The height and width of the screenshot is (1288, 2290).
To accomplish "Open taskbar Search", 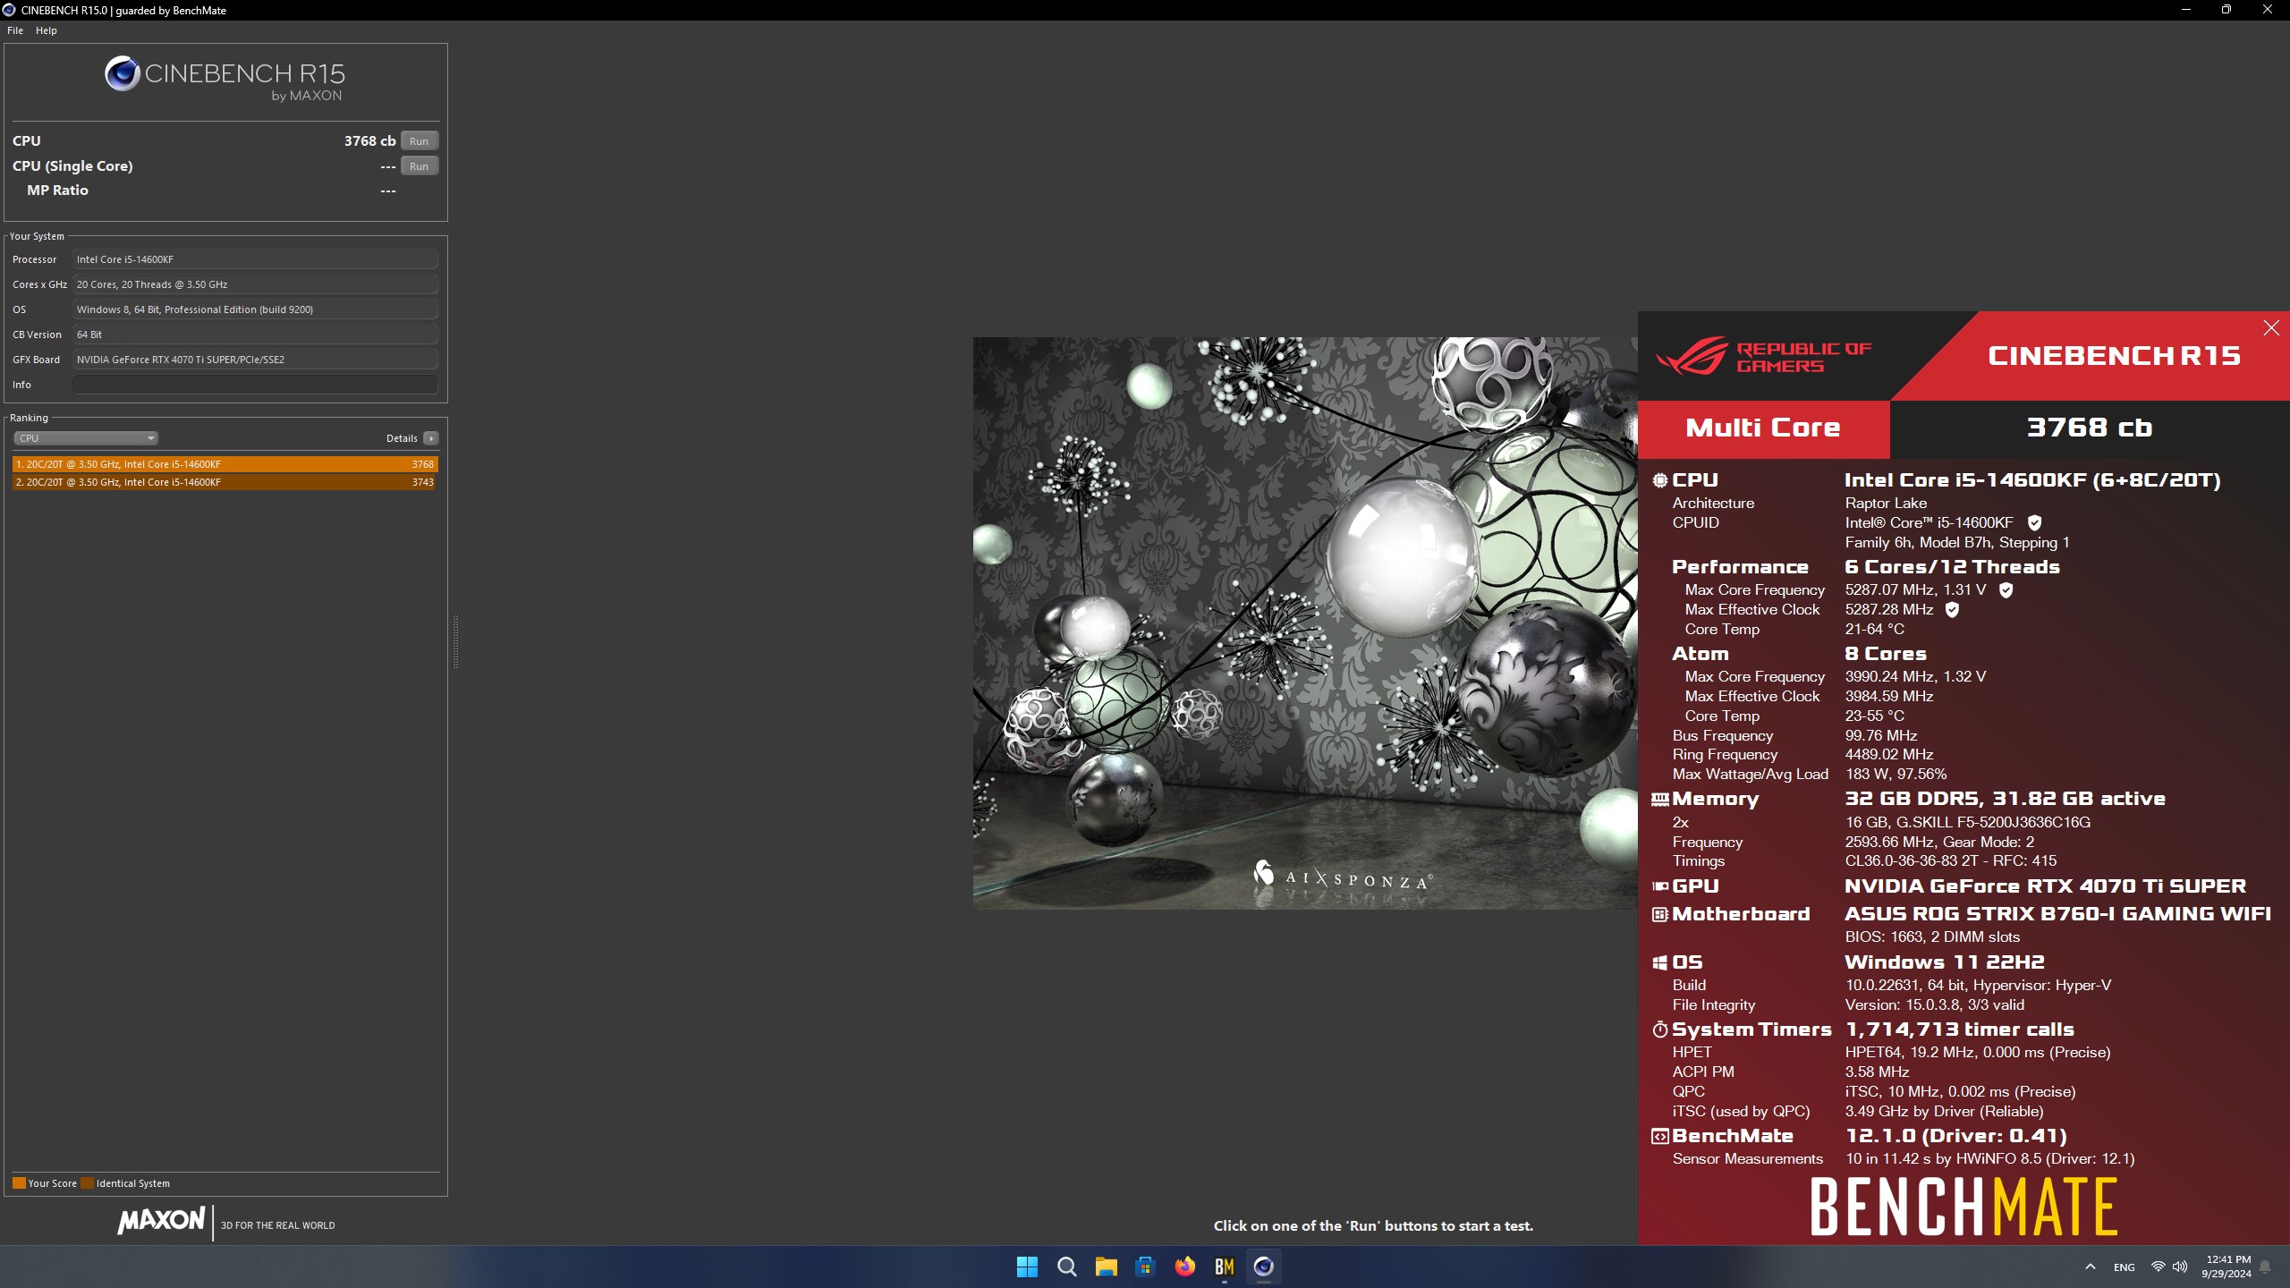I will tap(1066, 1267).
